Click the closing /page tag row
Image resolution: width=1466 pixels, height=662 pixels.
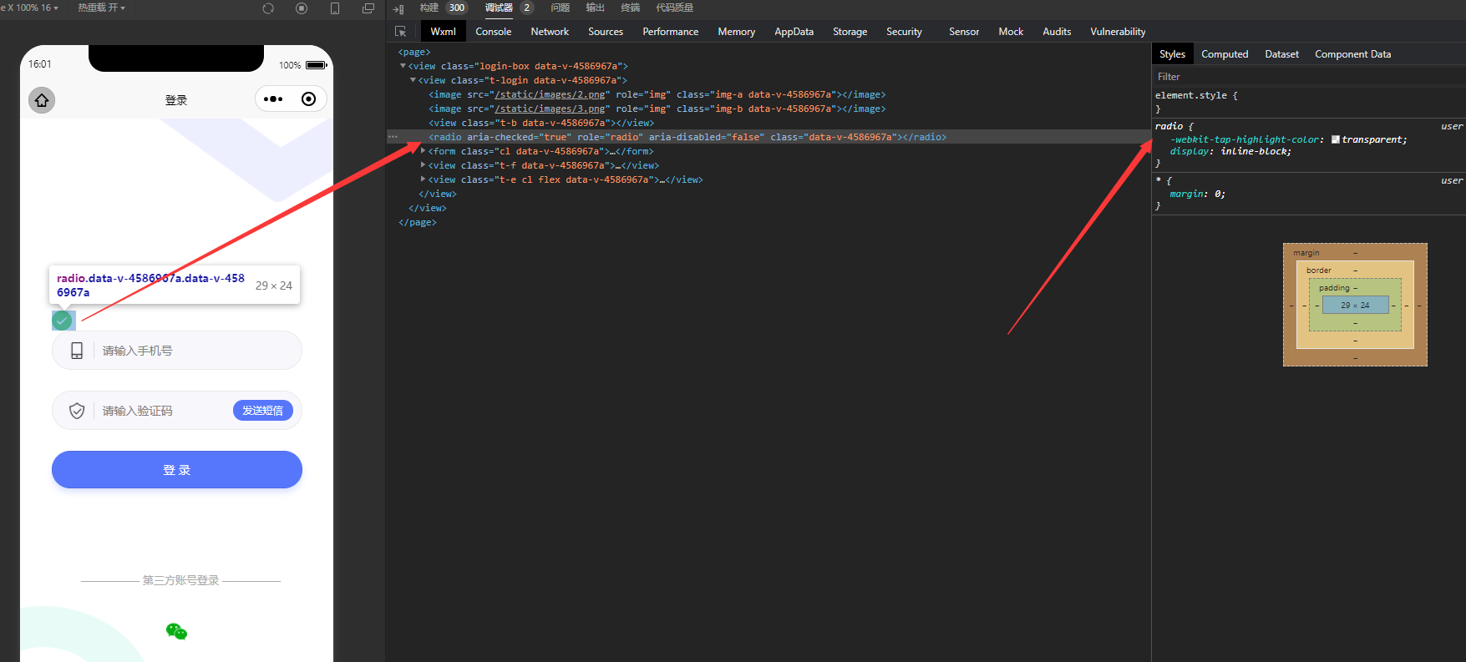[418, 222]
